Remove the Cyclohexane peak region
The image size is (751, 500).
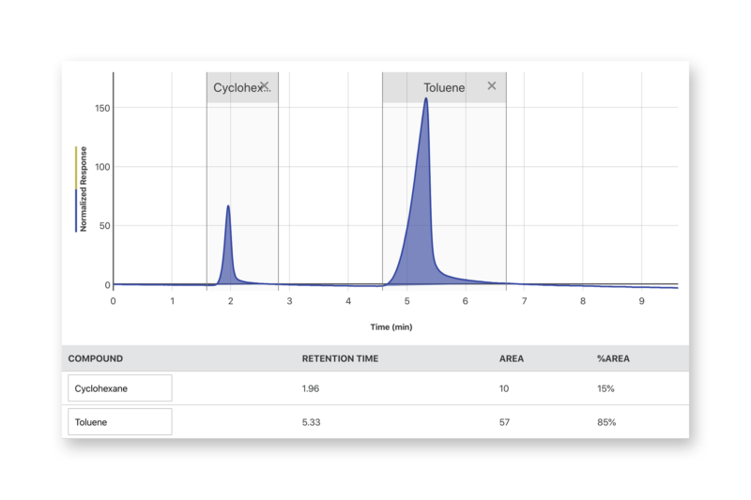click(x=264, y=86)
